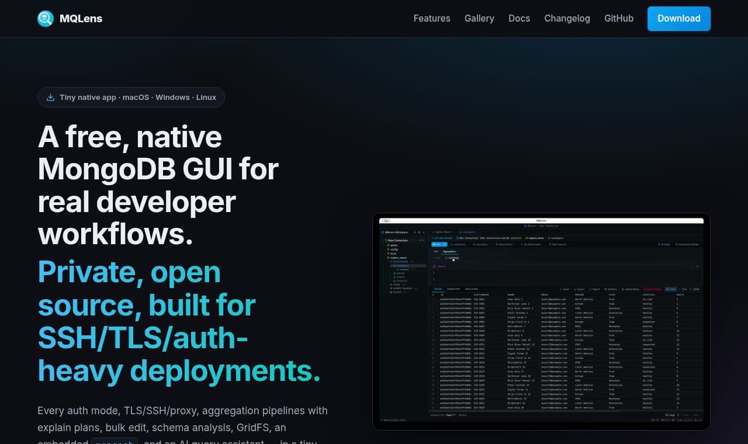This screenshot has height=444, width=748.
Task: Go to the Gallery page
Action: [x=479, y=19]
